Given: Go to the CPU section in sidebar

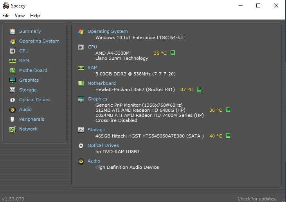Looking at the screenshot, I should (x=24, y=51).
